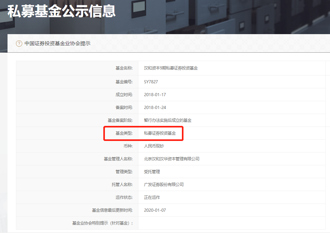This screenshot has height=233, width=330.
Task: Select the 成立时间 date 2018-01-17
Action: click(155, 95)
